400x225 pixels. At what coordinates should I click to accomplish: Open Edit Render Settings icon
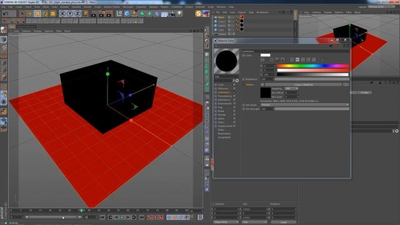click(110, 14)
